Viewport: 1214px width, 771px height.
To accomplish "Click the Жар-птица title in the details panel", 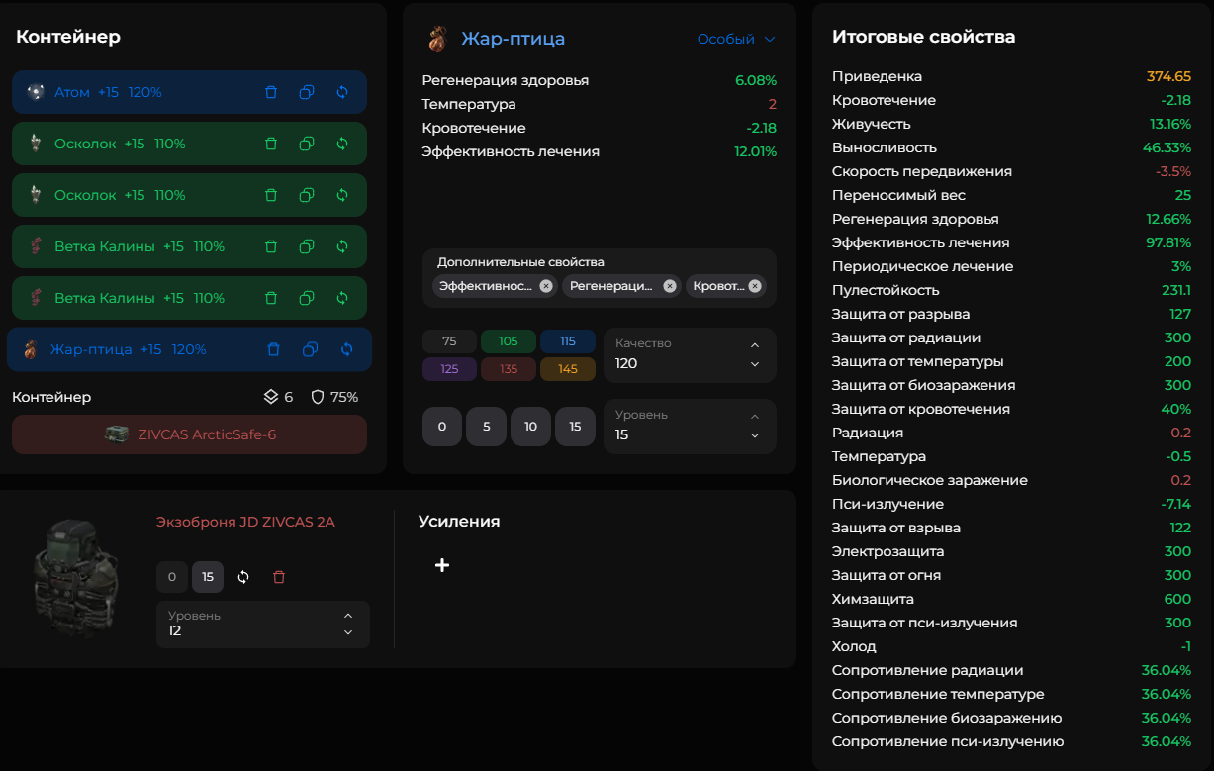I will (513, 39).
